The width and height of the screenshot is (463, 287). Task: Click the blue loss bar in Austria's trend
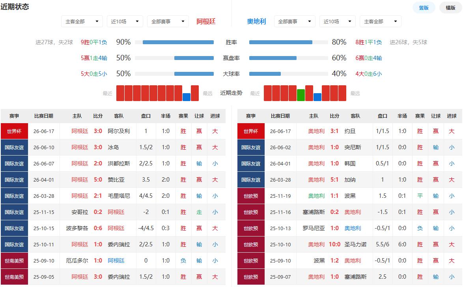pyautogui.click(x=317, y=97)
